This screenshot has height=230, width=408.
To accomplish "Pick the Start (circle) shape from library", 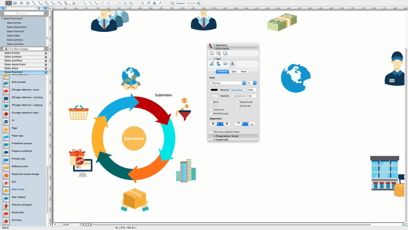I will point(6,191).
